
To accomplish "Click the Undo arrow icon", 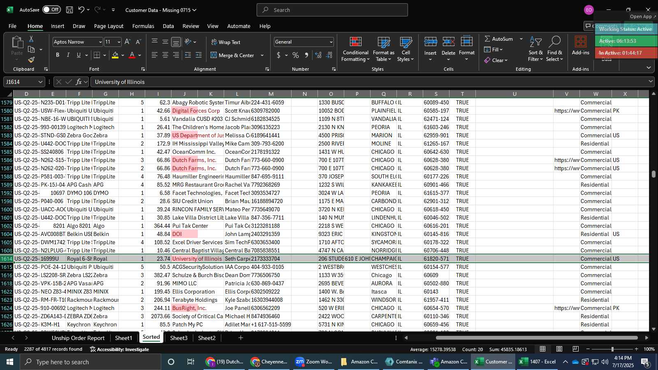I will click(x=81, y=10).
